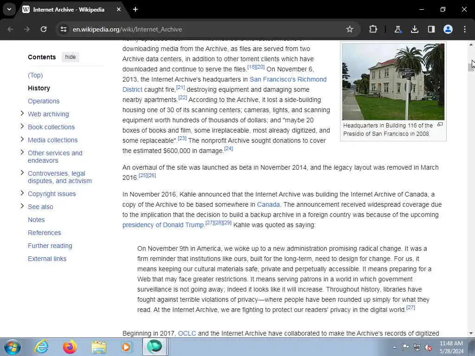Open Windows Explorer folder on taskbar
475x356 pixels.
click(99, 347)
